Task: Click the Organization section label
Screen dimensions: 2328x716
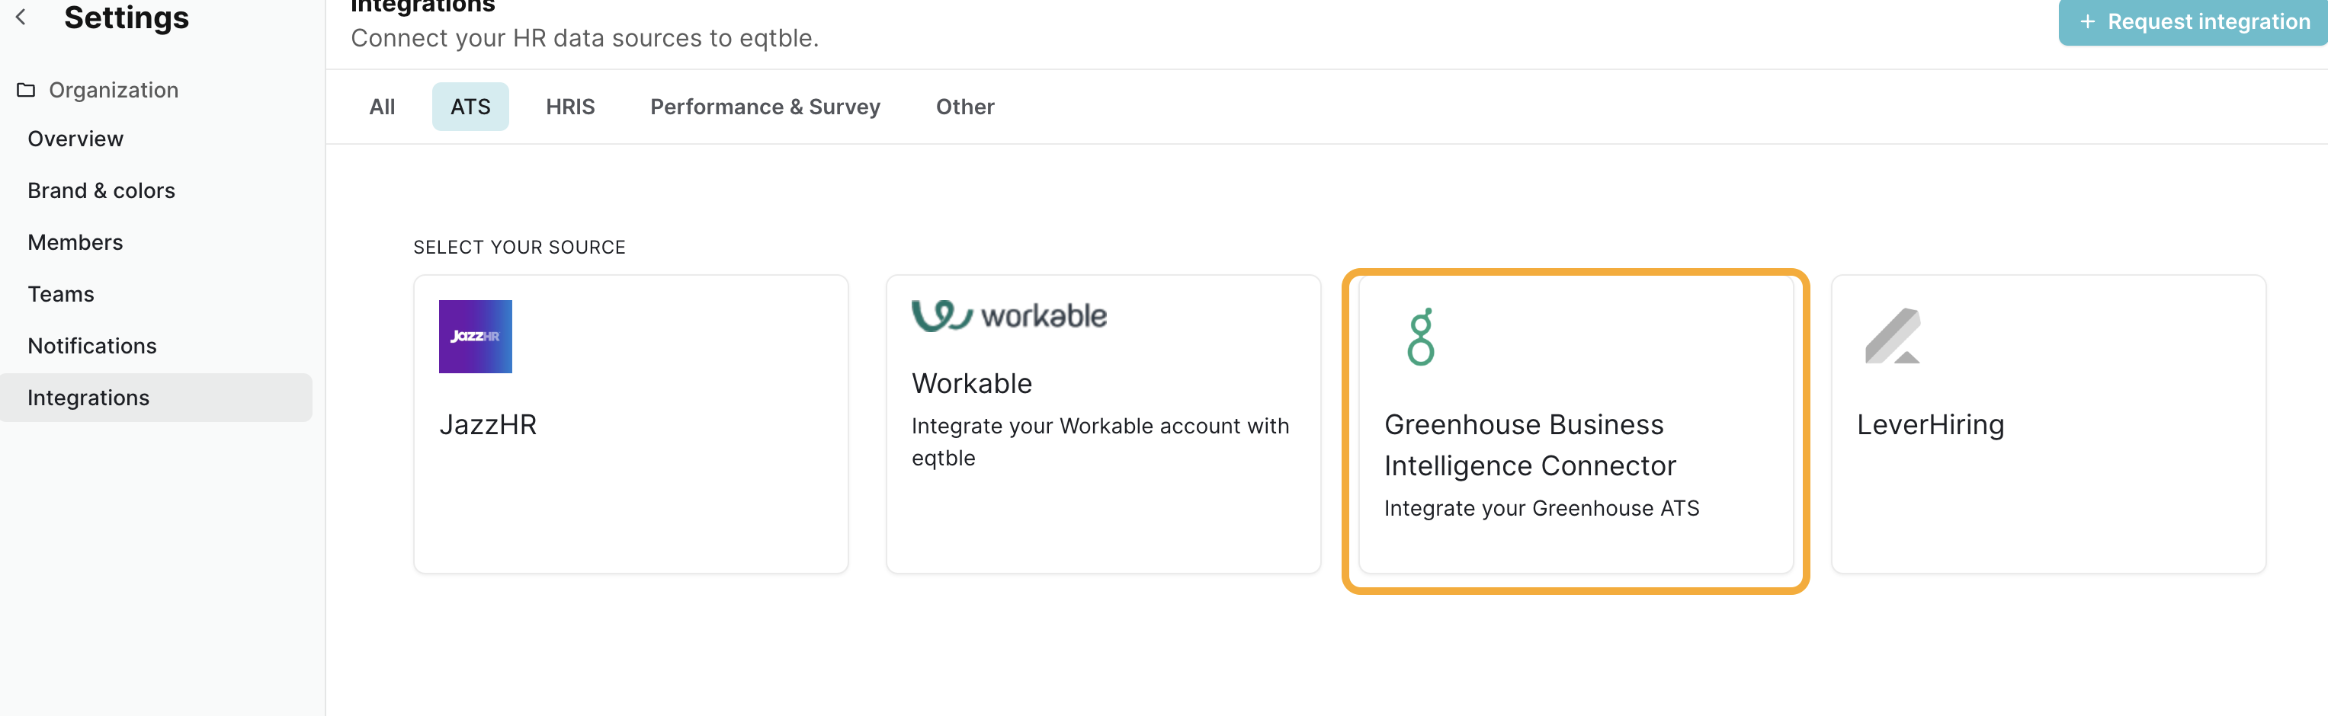Action: (114, 91)
